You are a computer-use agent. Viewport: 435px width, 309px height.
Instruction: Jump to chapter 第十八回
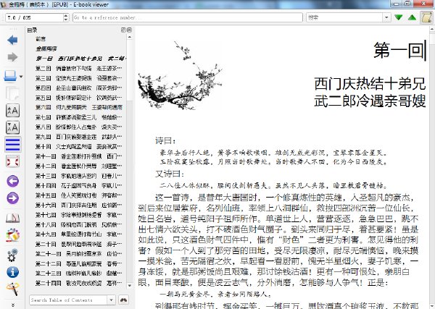pyautogui.click(x=78, y=224)
